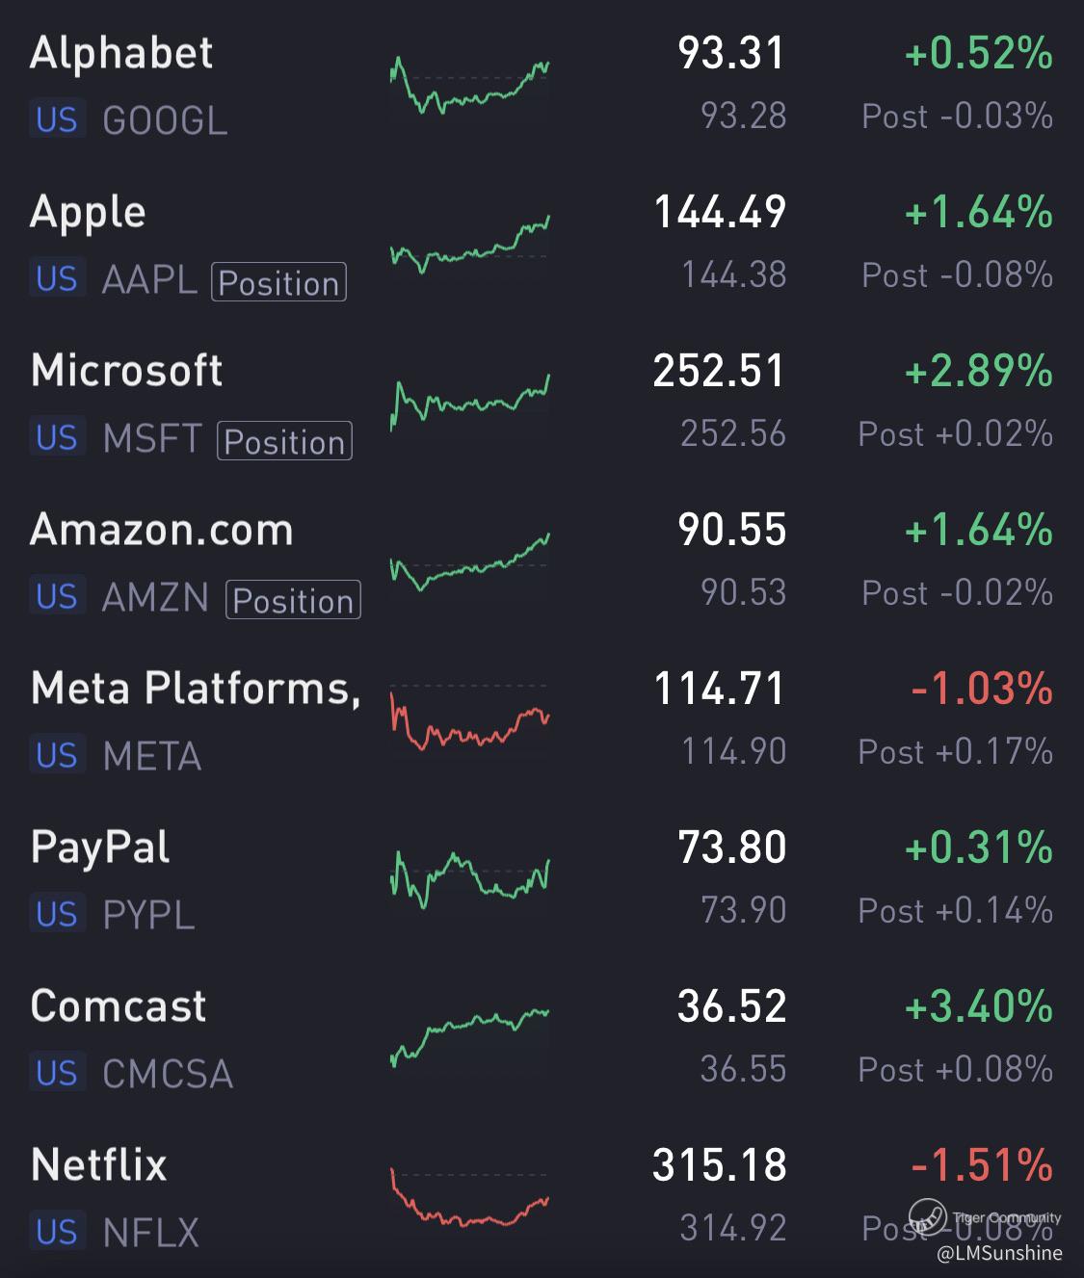Open the @LMSunshine user handle
The image size is (1084, 1278).
(x=999, y=1253)
